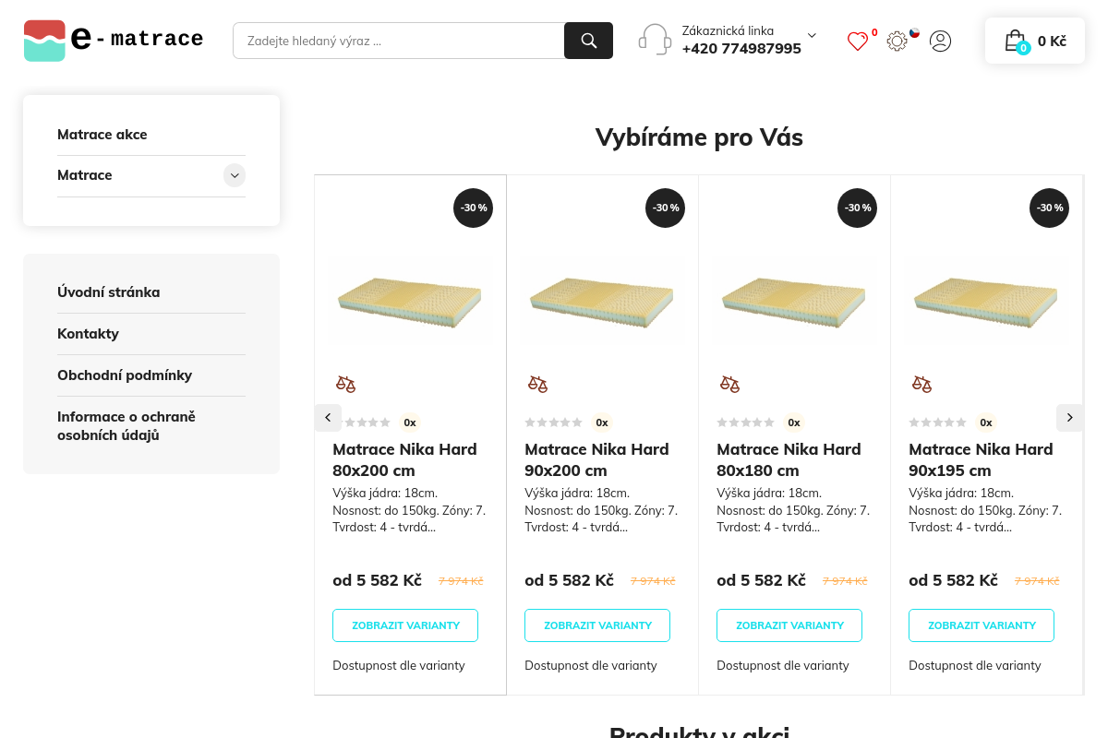Compare Matrace Nika Hard 90x195 scales icon

click(921, 384)
